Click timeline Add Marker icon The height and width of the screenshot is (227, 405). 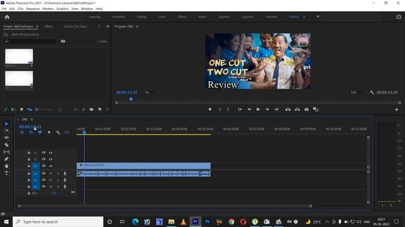pyautogui.click(x=49, y=132)
